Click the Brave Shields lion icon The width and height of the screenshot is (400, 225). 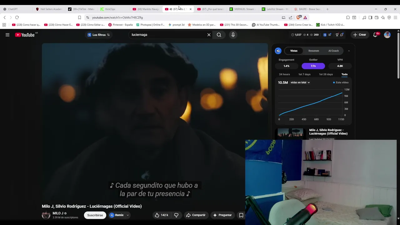pos(298,17)
